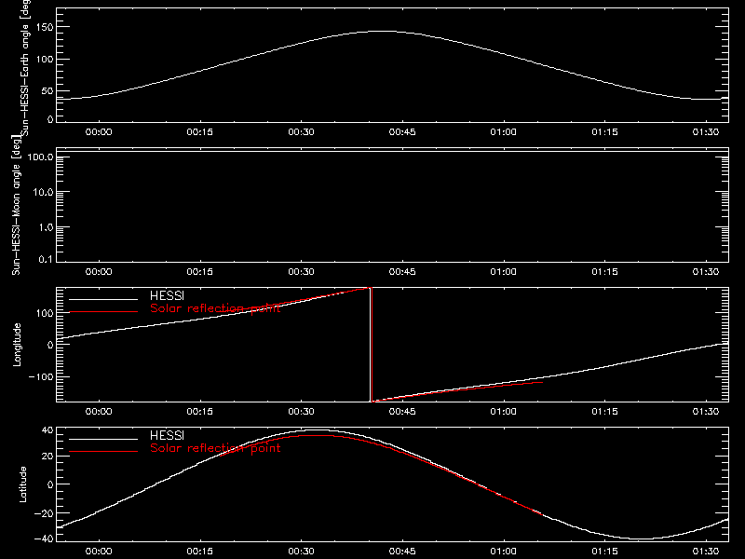Screen dimensions: 745x559
Task: Select 00:45 under the Sun-HESSI-Earth plot
Action: pos(402,132)
